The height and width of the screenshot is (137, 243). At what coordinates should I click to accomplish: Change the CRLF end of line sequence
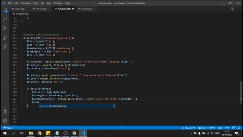[x=220, y=128]
